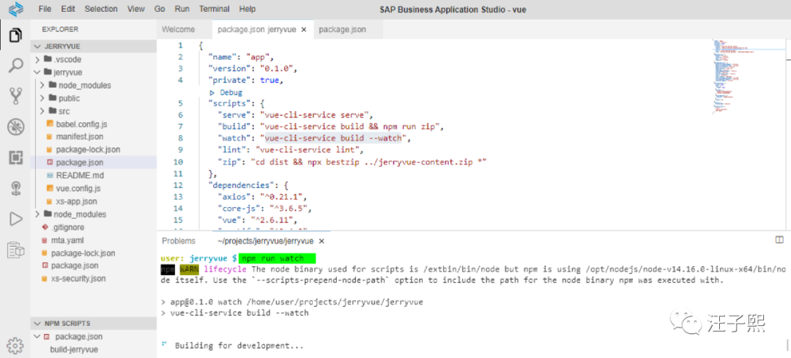The width and height of the screenshot is (791, 358).
Task: Click the EXPLORER panel title
Action: tap(60, 29)
